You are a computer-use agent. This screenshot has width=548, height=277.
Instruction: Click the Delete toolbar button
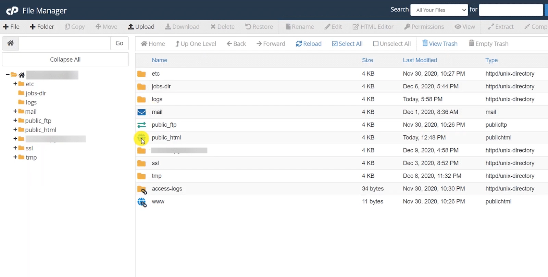(223, 27)
